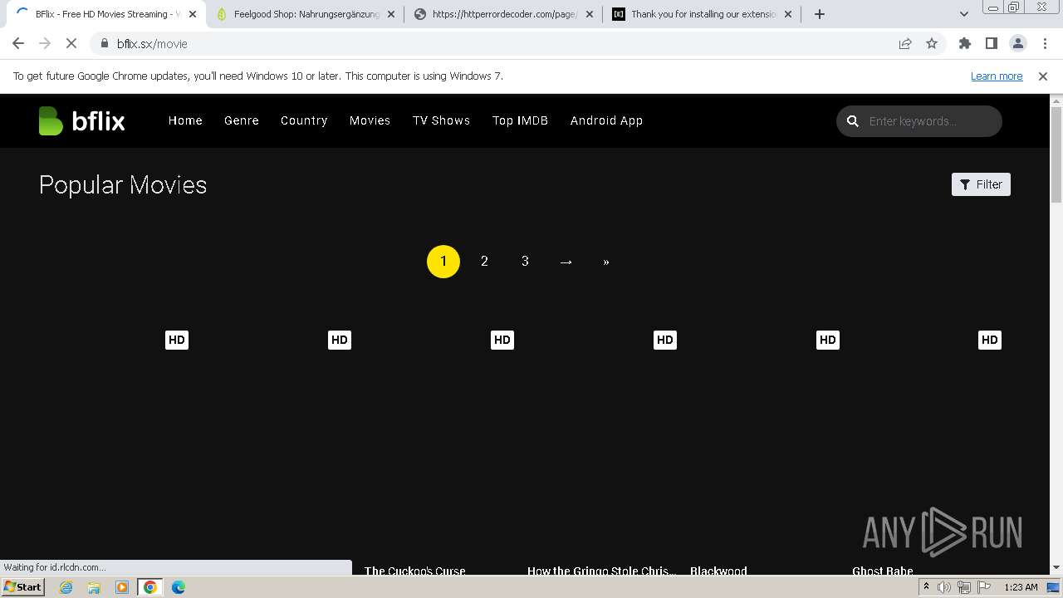The height and width of the screenshot is (598, 1063).
Task: Bookmark this page with the star icon
Action: coord(932,44)
